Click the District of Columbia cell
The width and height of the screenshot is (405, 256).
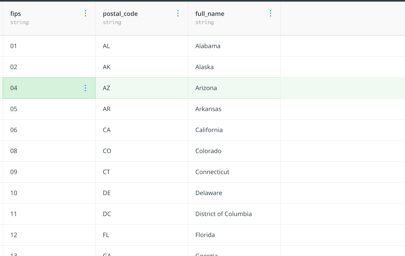click(234, 214)
